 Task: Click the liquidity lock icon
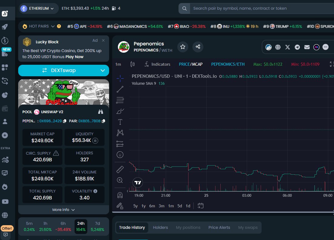tap(95, 140)
